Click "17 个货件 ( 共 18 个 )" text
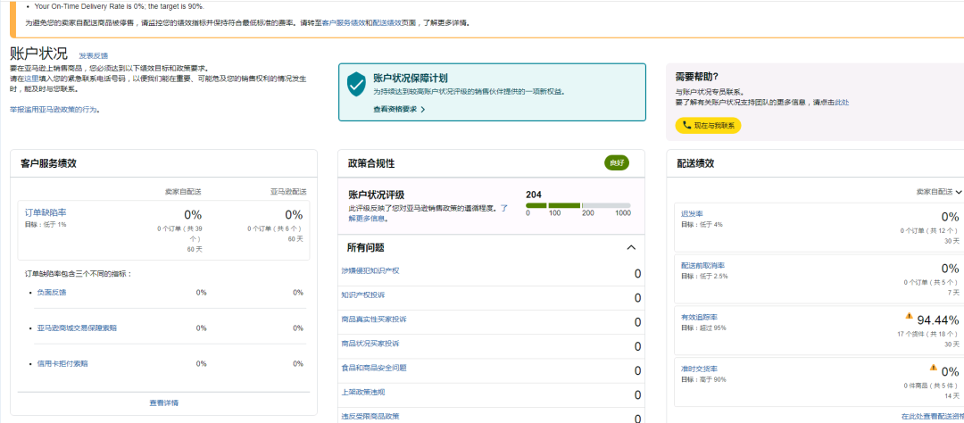The height and width of the screenshot is (423, 964). [926, 335]
